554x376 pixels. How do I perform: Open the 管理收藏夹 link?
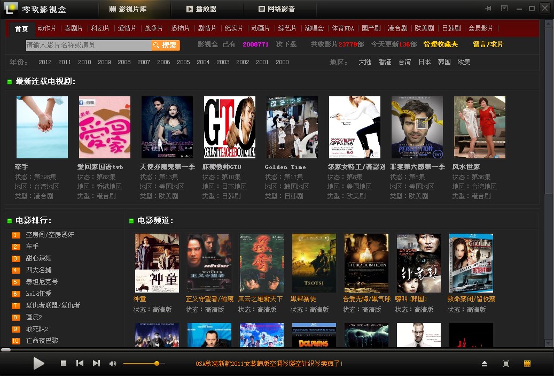tap(441, 44)
